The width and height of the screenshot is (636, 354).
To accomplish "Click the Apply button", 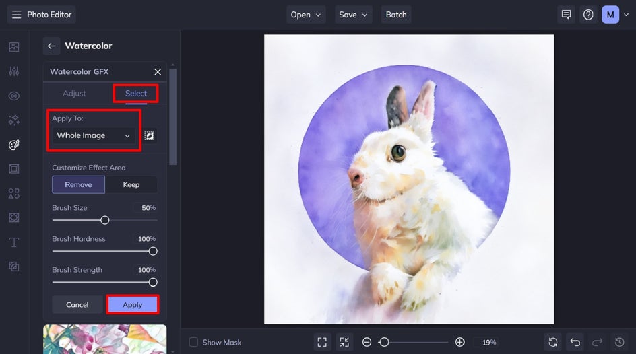I will pyautogui.click(x=133, y=305).
